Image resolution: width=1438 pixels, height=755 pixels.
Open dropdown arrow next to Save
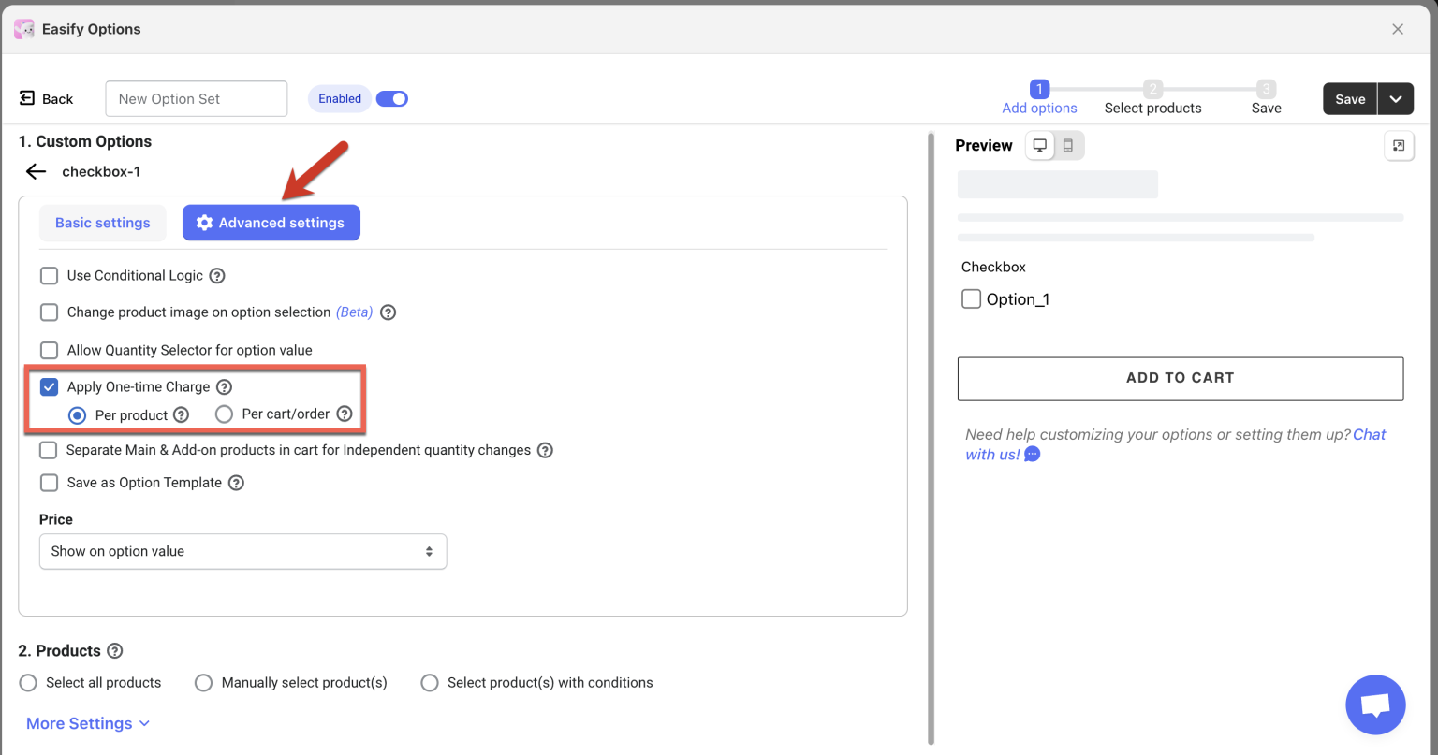click(1395, 99)
